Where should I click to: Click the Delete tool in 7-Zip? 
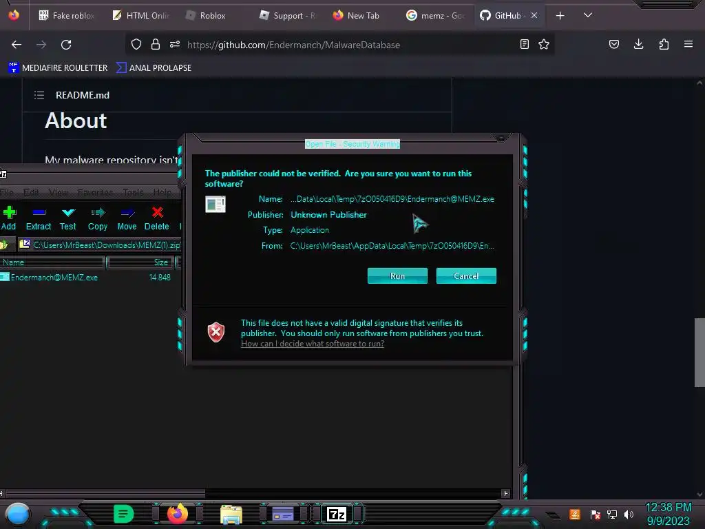pyautogui.click(x=156, y=218)
